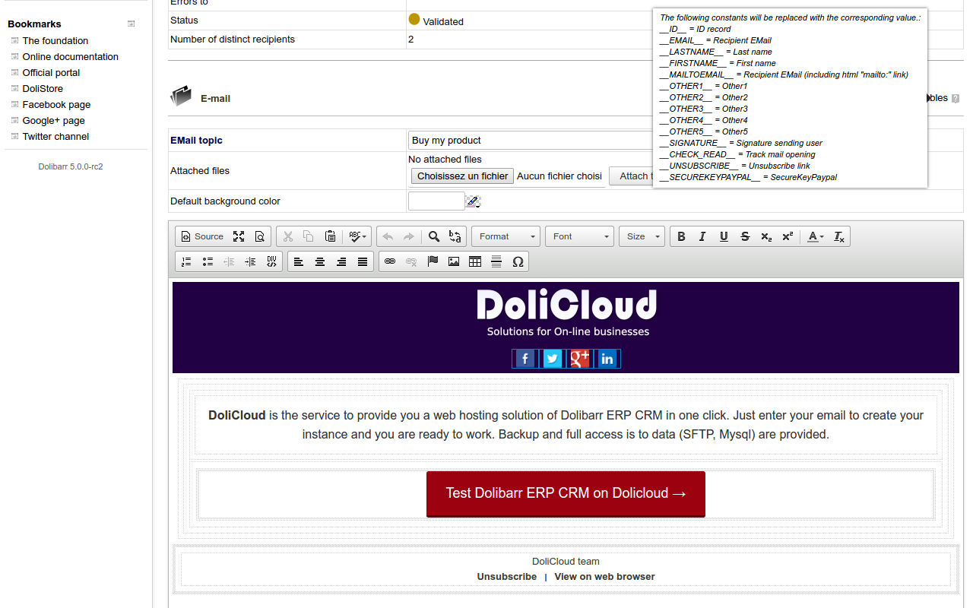The width and height of the screenshot is (973, 608).
Task: Insert a table using the table icon
Action: click(x=475, y=261)
